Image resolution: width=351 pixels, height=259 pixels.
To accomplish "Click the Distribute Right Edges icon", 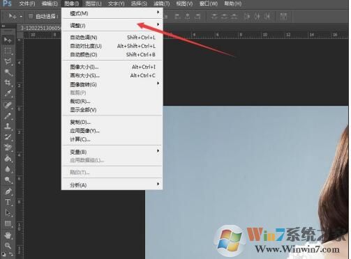I will coord(267,16).
